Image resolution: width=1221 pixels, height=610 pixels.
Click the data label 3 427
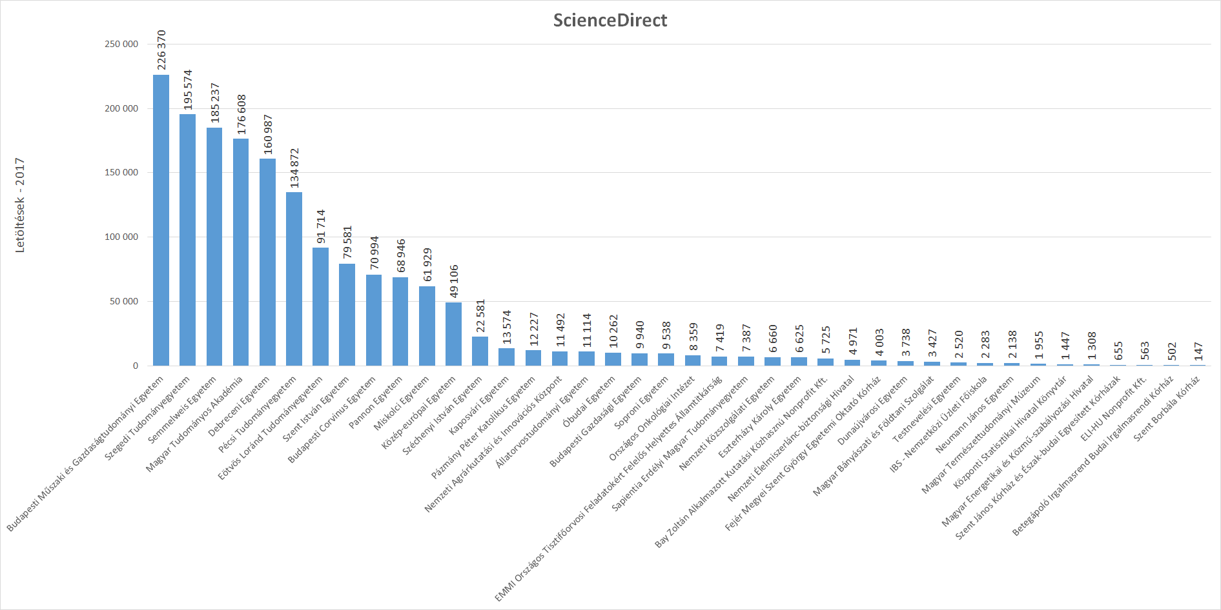(932, 344)
